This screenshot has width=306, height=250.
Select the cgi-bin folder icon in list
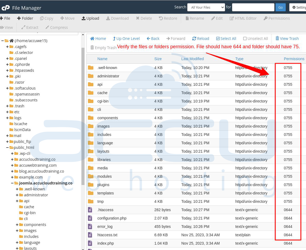pyautogui.click(x=91, y=101)
